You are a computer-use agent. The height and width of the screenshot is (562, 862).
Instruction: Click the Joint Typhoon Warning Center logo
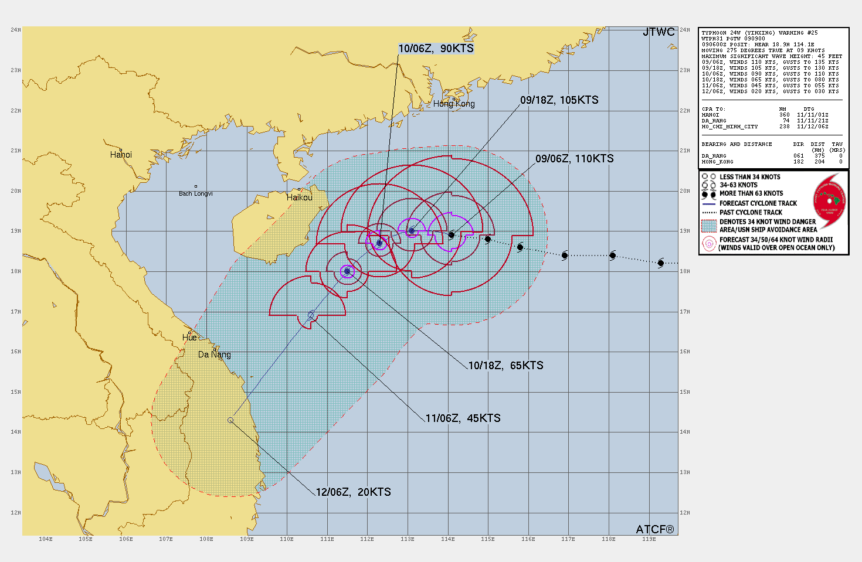830,200
